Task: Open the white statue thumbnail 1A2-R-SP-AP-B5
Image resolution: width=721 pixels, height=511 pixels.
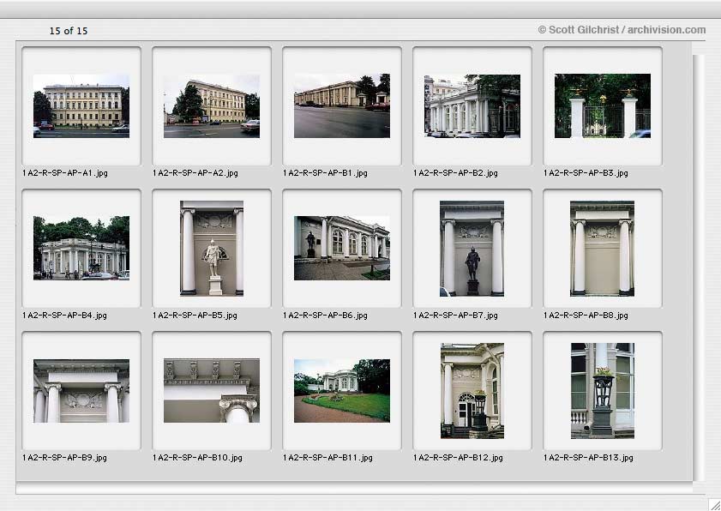Action: [212, 249]
